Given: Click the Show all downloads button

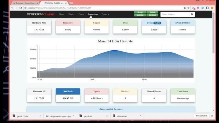Looking at the screenshot, I should click(202, 116).
